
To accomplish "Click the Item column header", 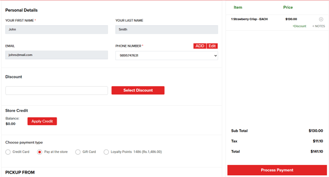I will pyautogui.click(x=238, y=7).
